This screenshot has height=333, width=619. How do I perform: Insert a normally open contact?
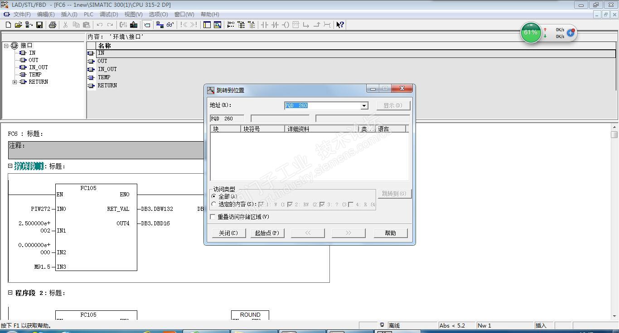(265, 25)
